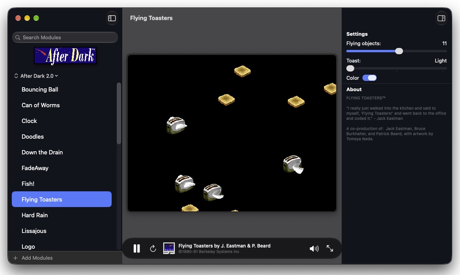Open the Logo module
The width and height of the screenshot is (460, 275).
62,247
